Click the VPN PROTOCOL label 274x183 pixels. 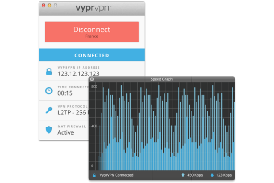(x=73, y=106)
